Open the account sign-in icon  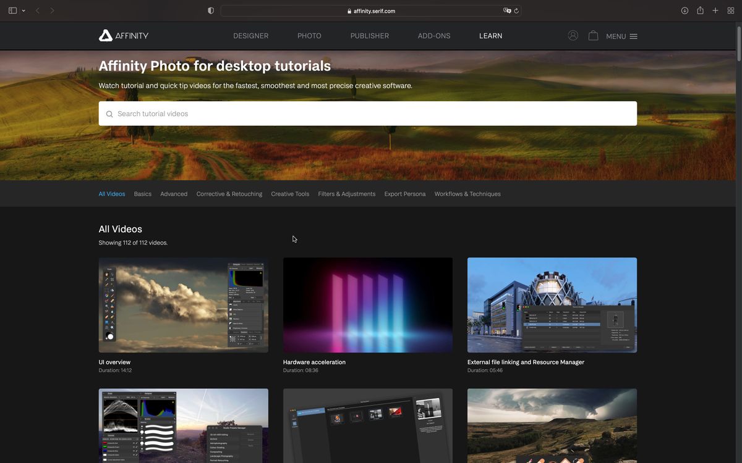[573, 35]
